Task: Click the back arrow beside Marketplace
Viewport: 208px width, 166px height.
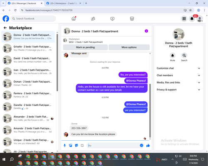Action: (x=5, y=28)
